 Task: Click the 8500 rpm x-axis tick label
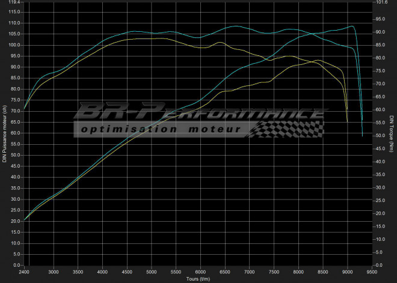[323, 271]
